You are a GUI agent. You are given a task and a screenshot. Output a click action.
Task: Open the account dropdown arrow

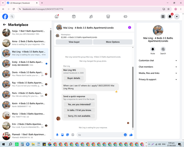point(177,17)
